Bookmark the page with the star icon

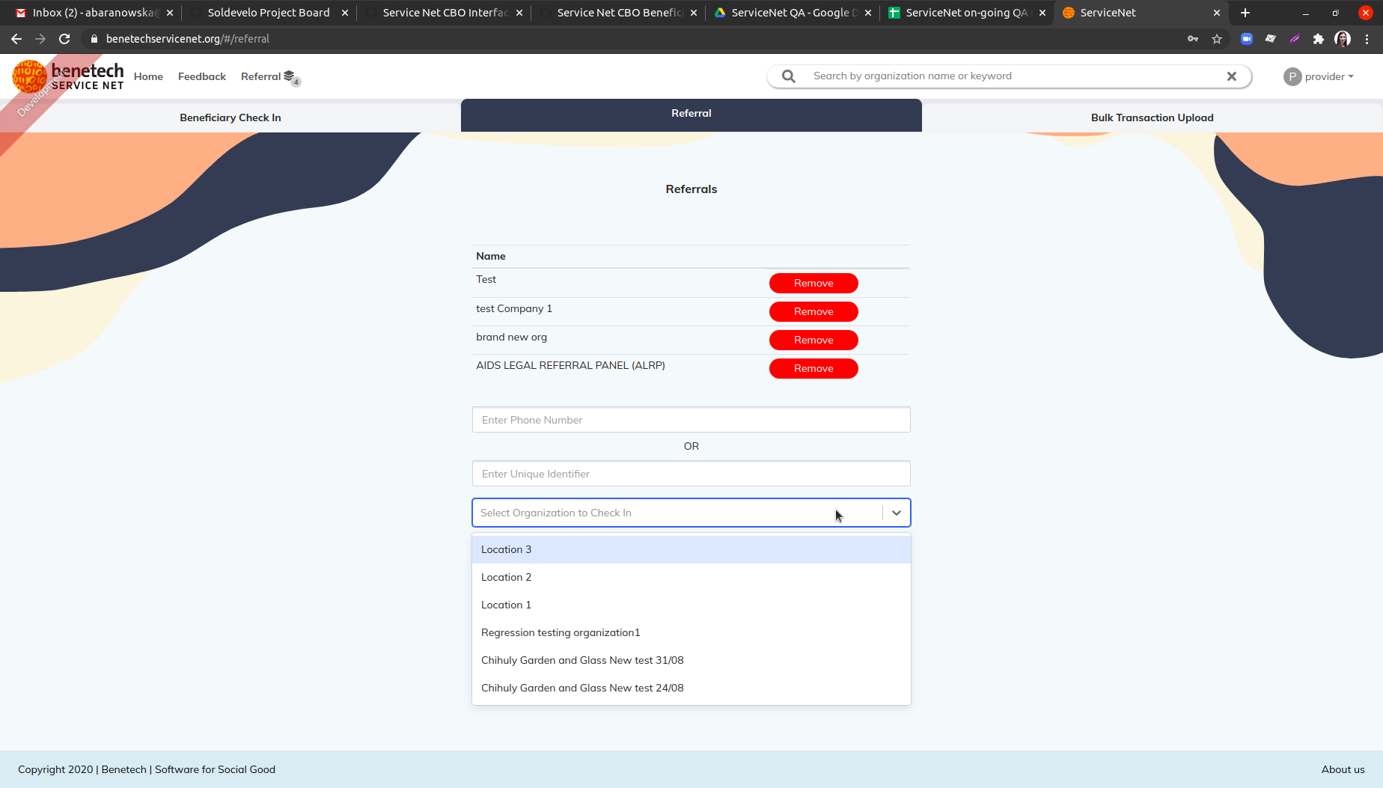1217,38
